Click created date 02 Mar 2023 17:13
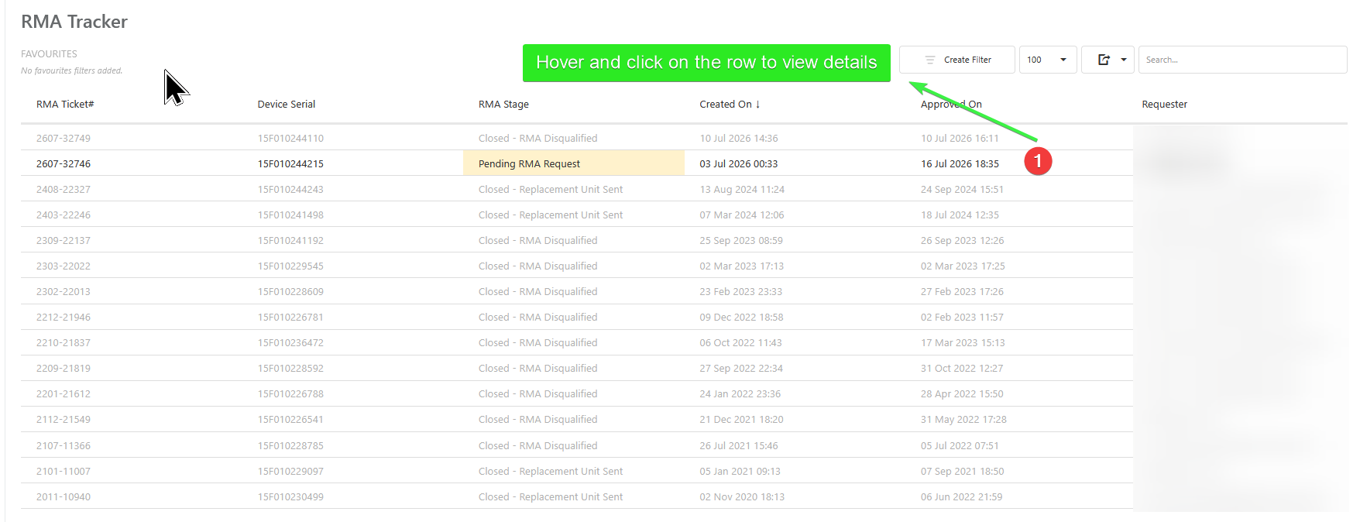Viewport: 1360px width, 522px height. coord(742,266)
